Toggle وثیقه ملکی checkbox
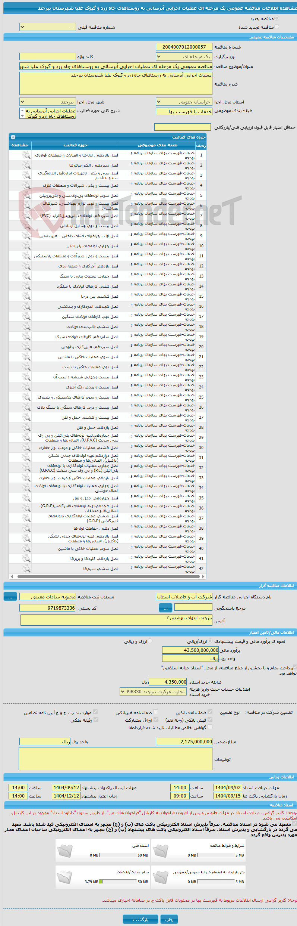Viewport: 297px width, 926px height. [x=96, y=719]
